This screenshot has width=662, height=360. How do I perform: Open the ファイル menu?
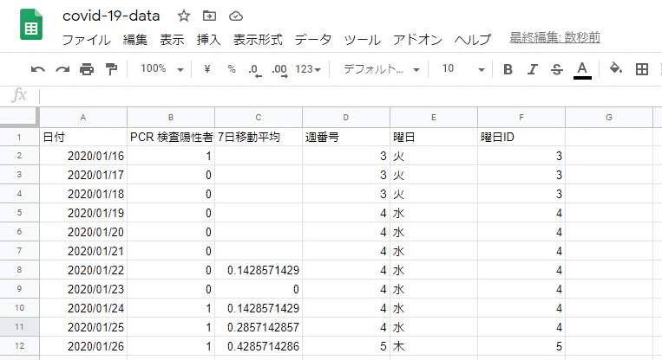(x=87, y=40)
